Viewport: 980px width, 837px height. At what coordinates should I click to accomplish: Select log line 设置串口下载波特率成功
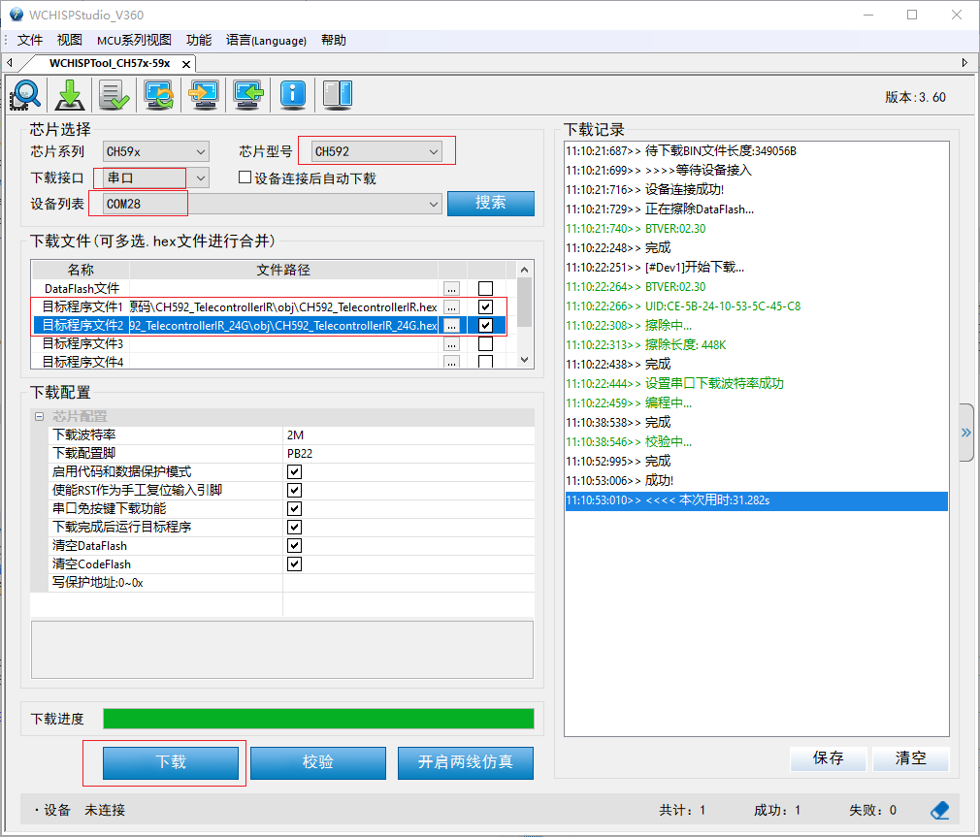(756, 383)
